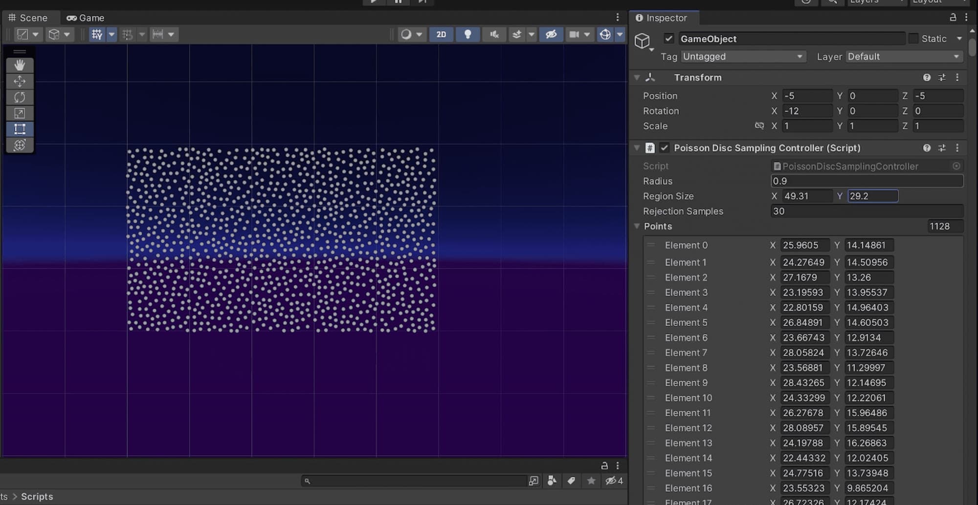Select the Inspector tab
The width and height of the screenshot is (978, 505).
tap(661, 18)
